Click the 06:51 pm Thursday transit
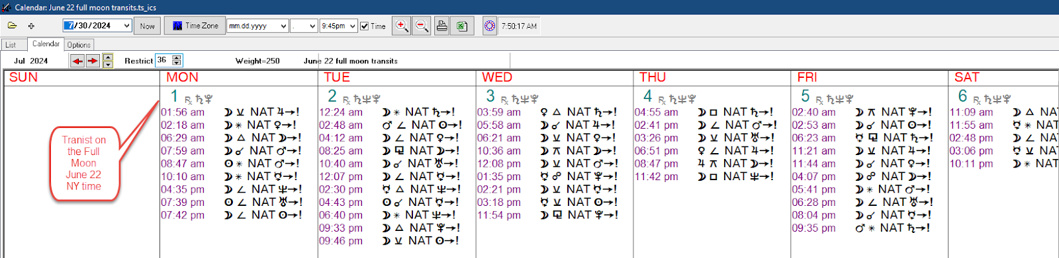This screenshot has width=1059, height=258. click(706, 150)
